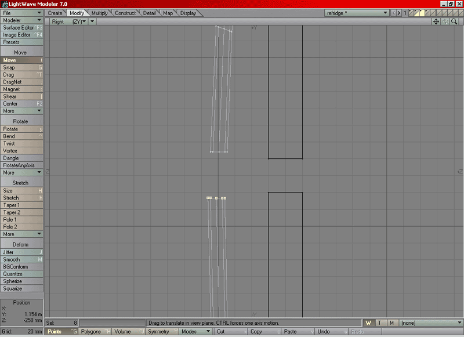Viewport: 464px width, 337px height.
Task: Click the Center button
Action: click(21, 104)
